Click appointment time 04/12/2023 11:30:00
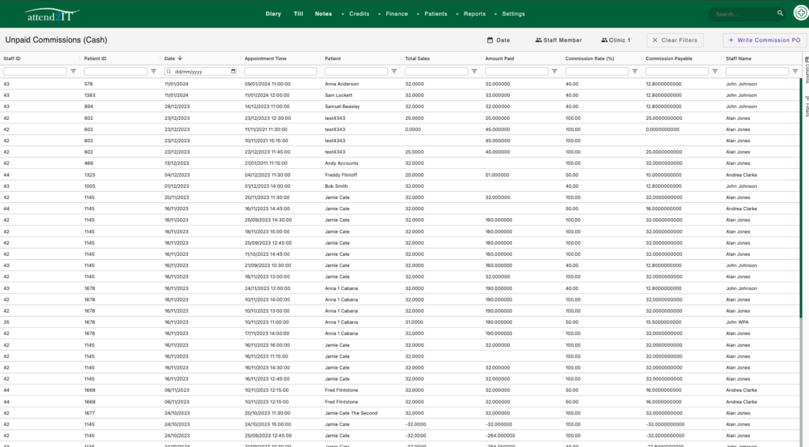Screen dimensions: 809x447 click(x=266, y=175)
